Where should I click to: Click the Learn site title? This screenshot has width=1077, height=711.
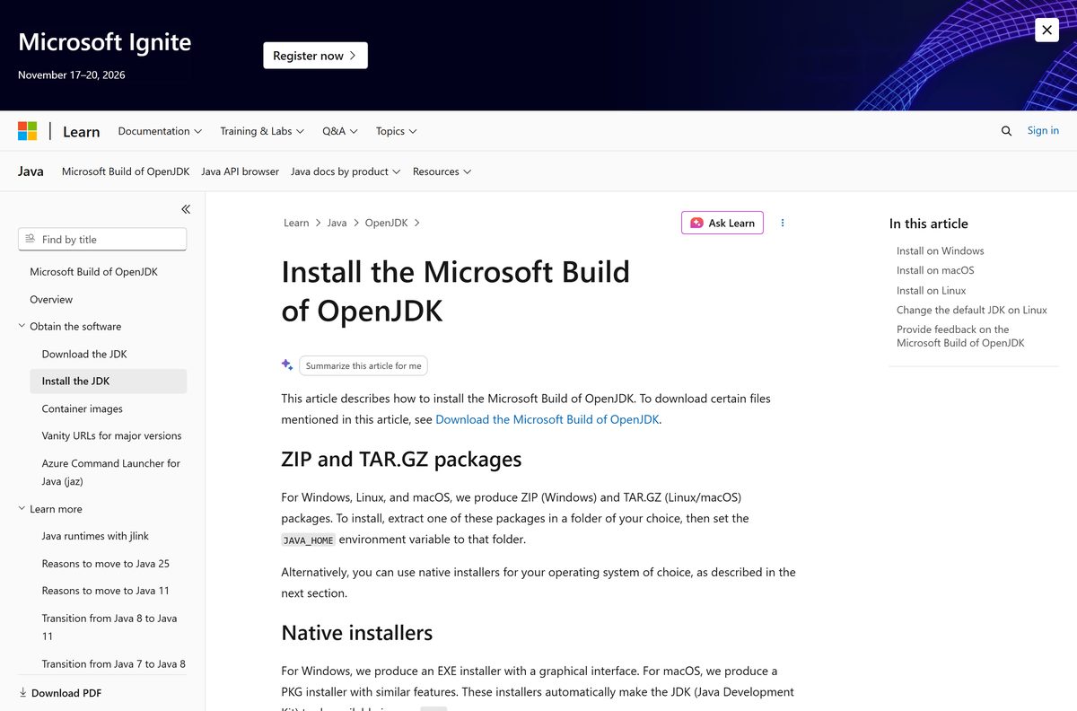pos(81,131)
